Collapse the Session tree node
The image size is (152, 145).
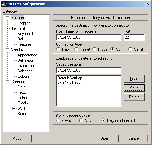[x=7, y=18]
